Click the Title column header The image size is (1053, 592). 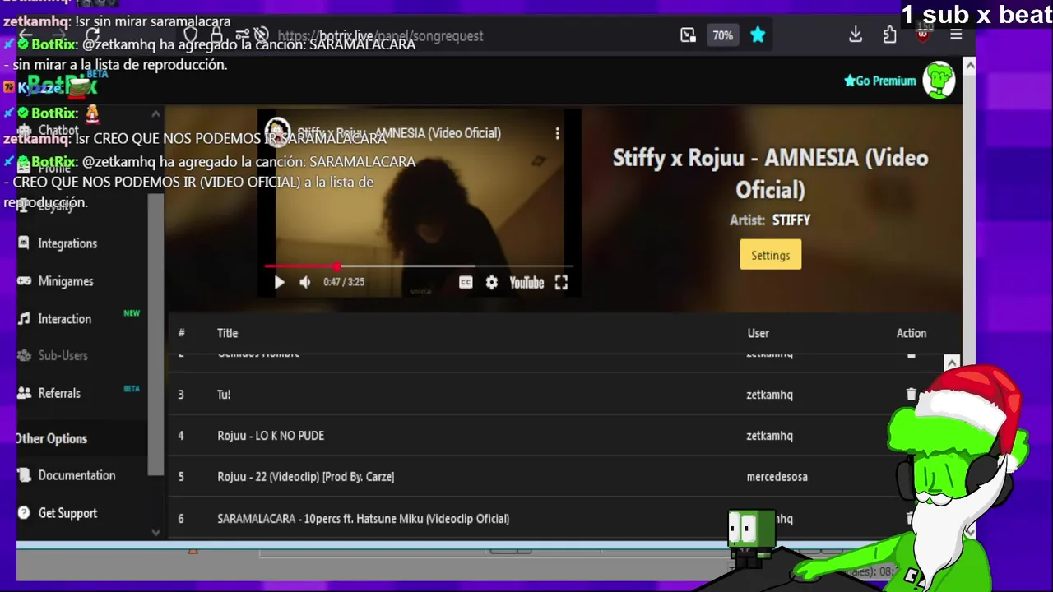228,333
